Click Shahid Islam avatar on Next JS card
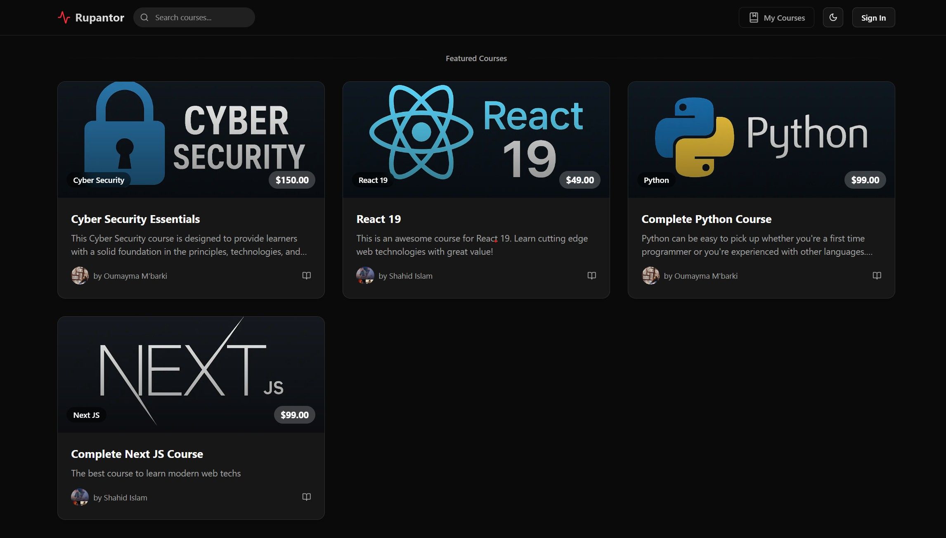Screen dimensions: 946x538 click(x=80, y=497)
